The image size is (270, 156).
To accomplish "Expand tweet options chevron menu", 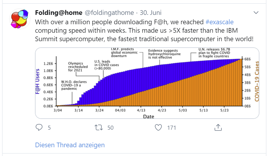I will click(256, 13).
